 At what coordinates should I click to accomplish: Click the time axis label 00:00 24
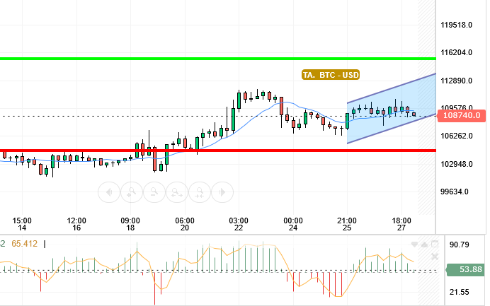[x=293, y=224]
